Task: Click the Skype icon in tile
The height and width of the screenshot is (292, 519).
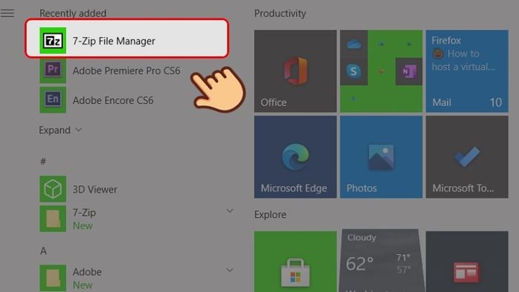Action: (354, 71)
